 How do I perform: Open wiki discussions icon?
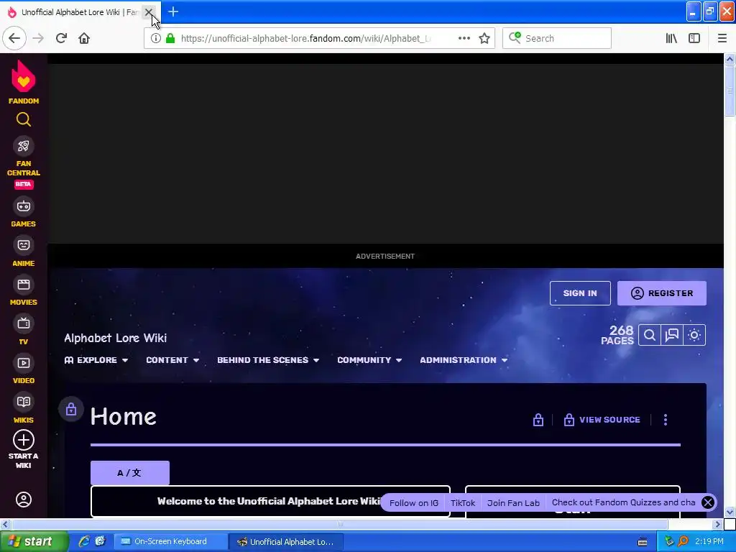click(x=672, y=335)
